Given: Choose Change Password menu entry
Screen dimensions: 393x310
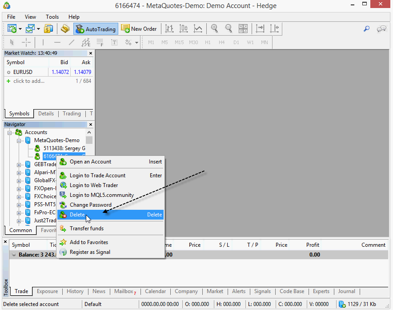Looking at the screenshot, I should coord(111,205).
